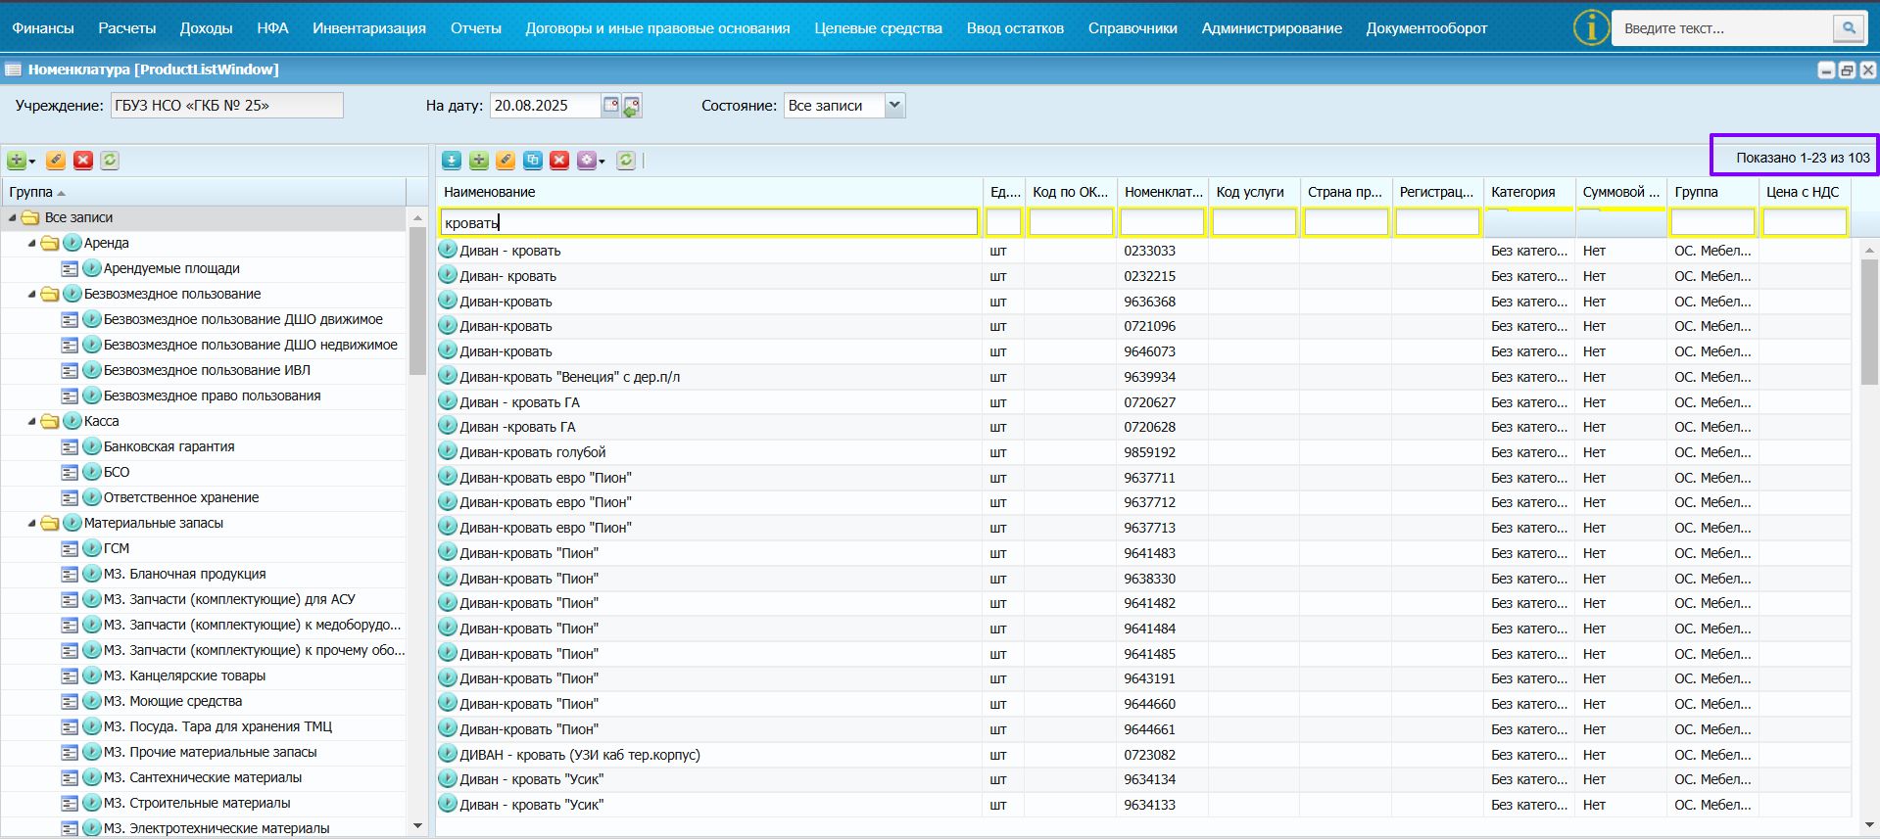
Task: Open the calendar date picker
Action: 610,105
